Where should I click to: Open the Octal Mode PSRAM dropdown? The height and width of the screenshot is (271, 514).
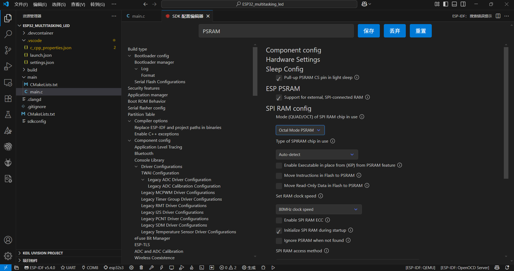[300, 130]
